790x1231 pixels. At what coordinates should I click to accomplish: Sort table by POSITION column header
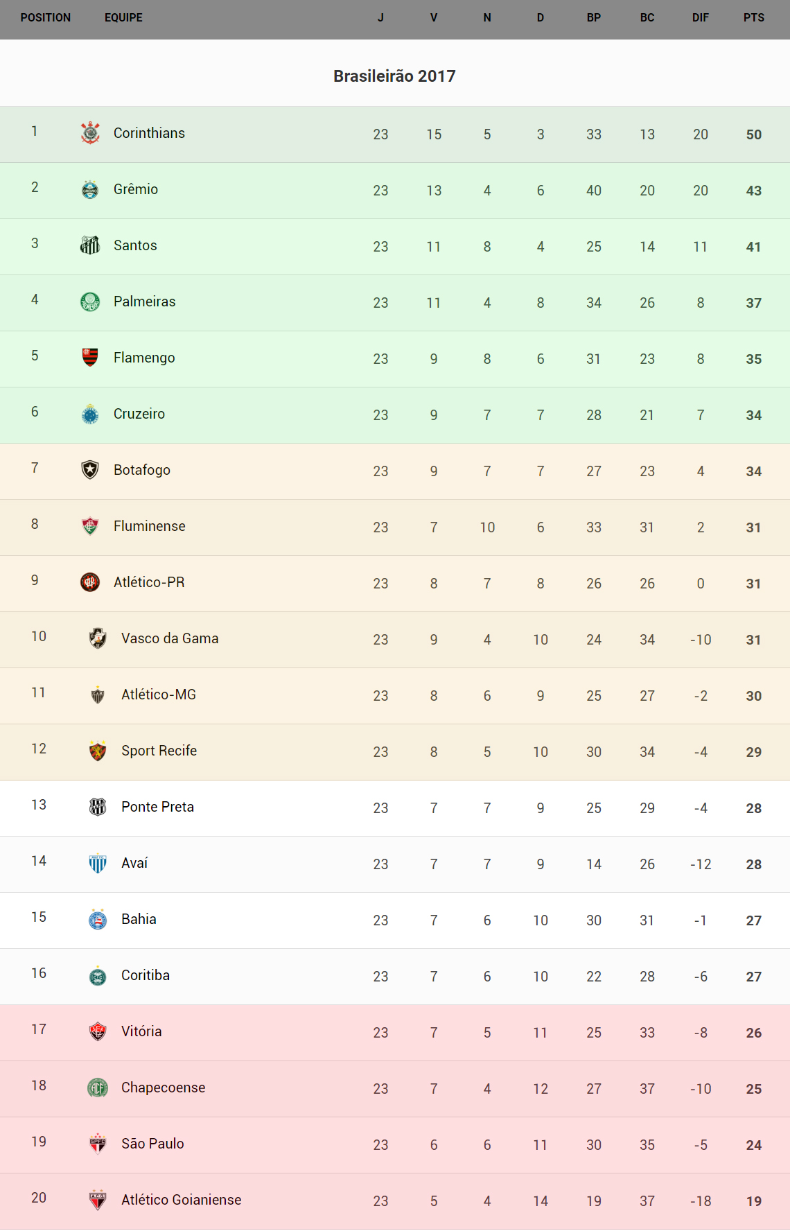[46, 18]
